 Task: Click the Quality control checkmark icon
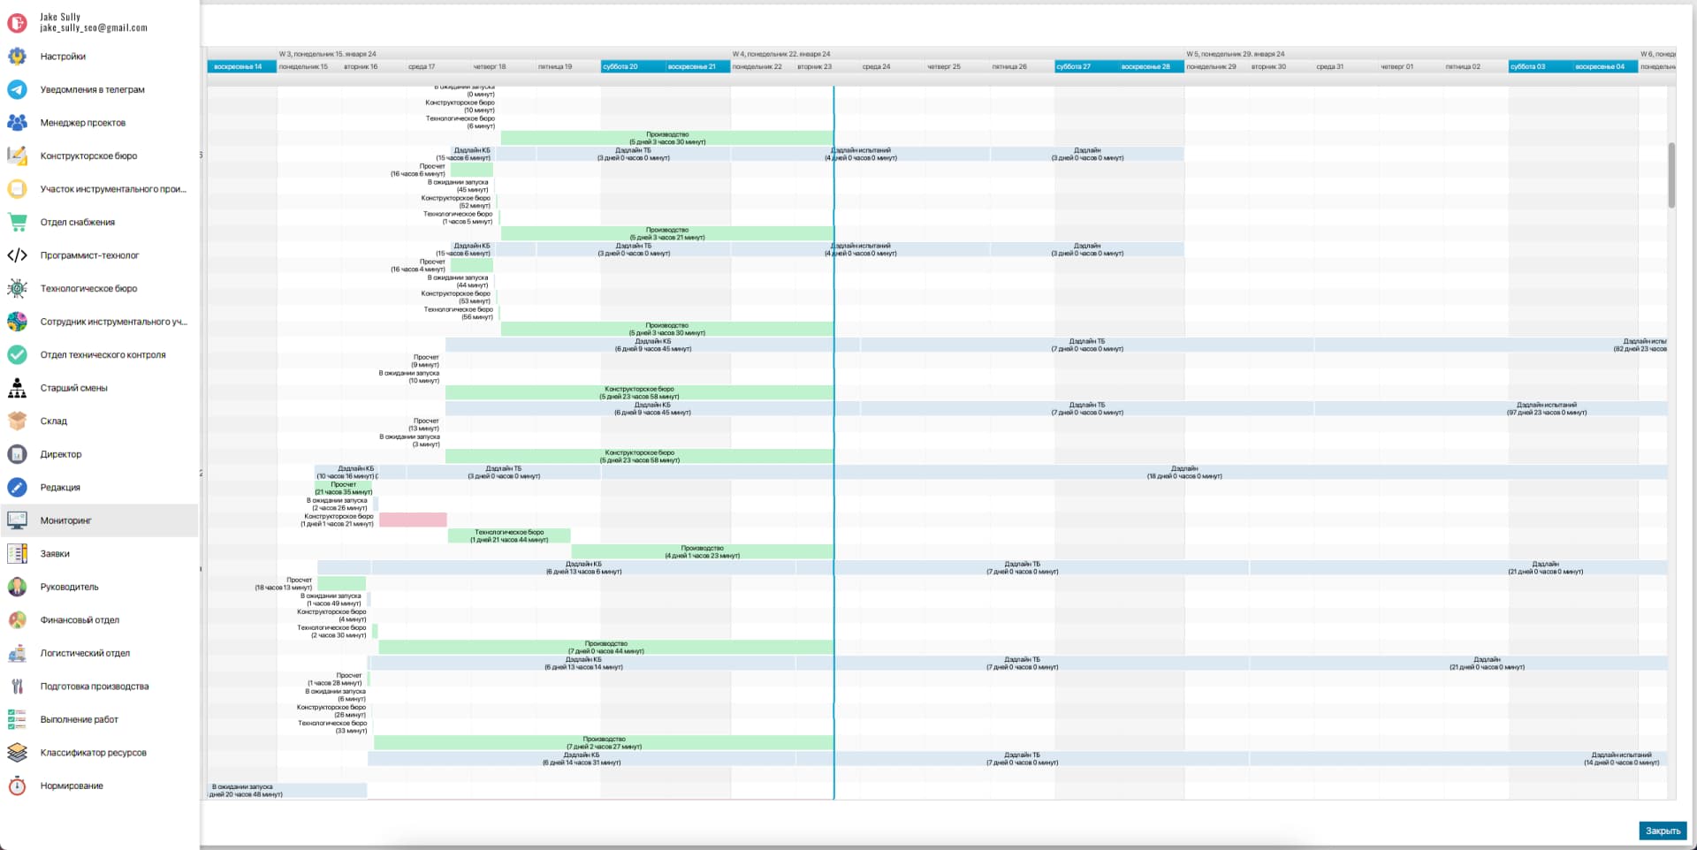(17, 355)
